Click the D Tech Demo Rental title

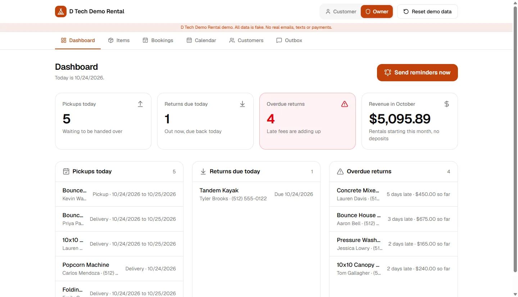click(x=97, y=12)
